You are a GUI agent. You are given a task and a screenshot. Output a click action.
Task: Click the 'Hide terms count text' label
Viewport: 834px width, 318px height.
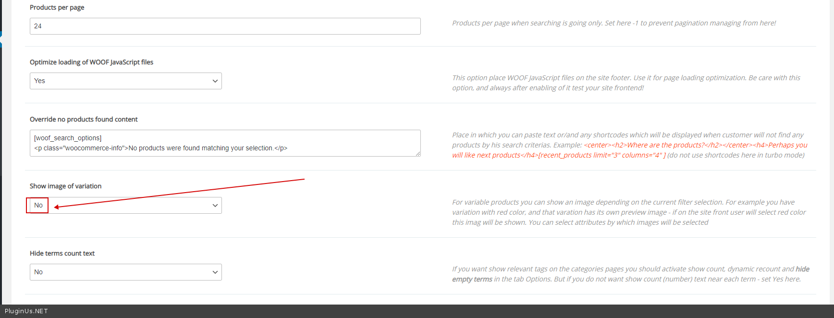(x=62, y=254)
